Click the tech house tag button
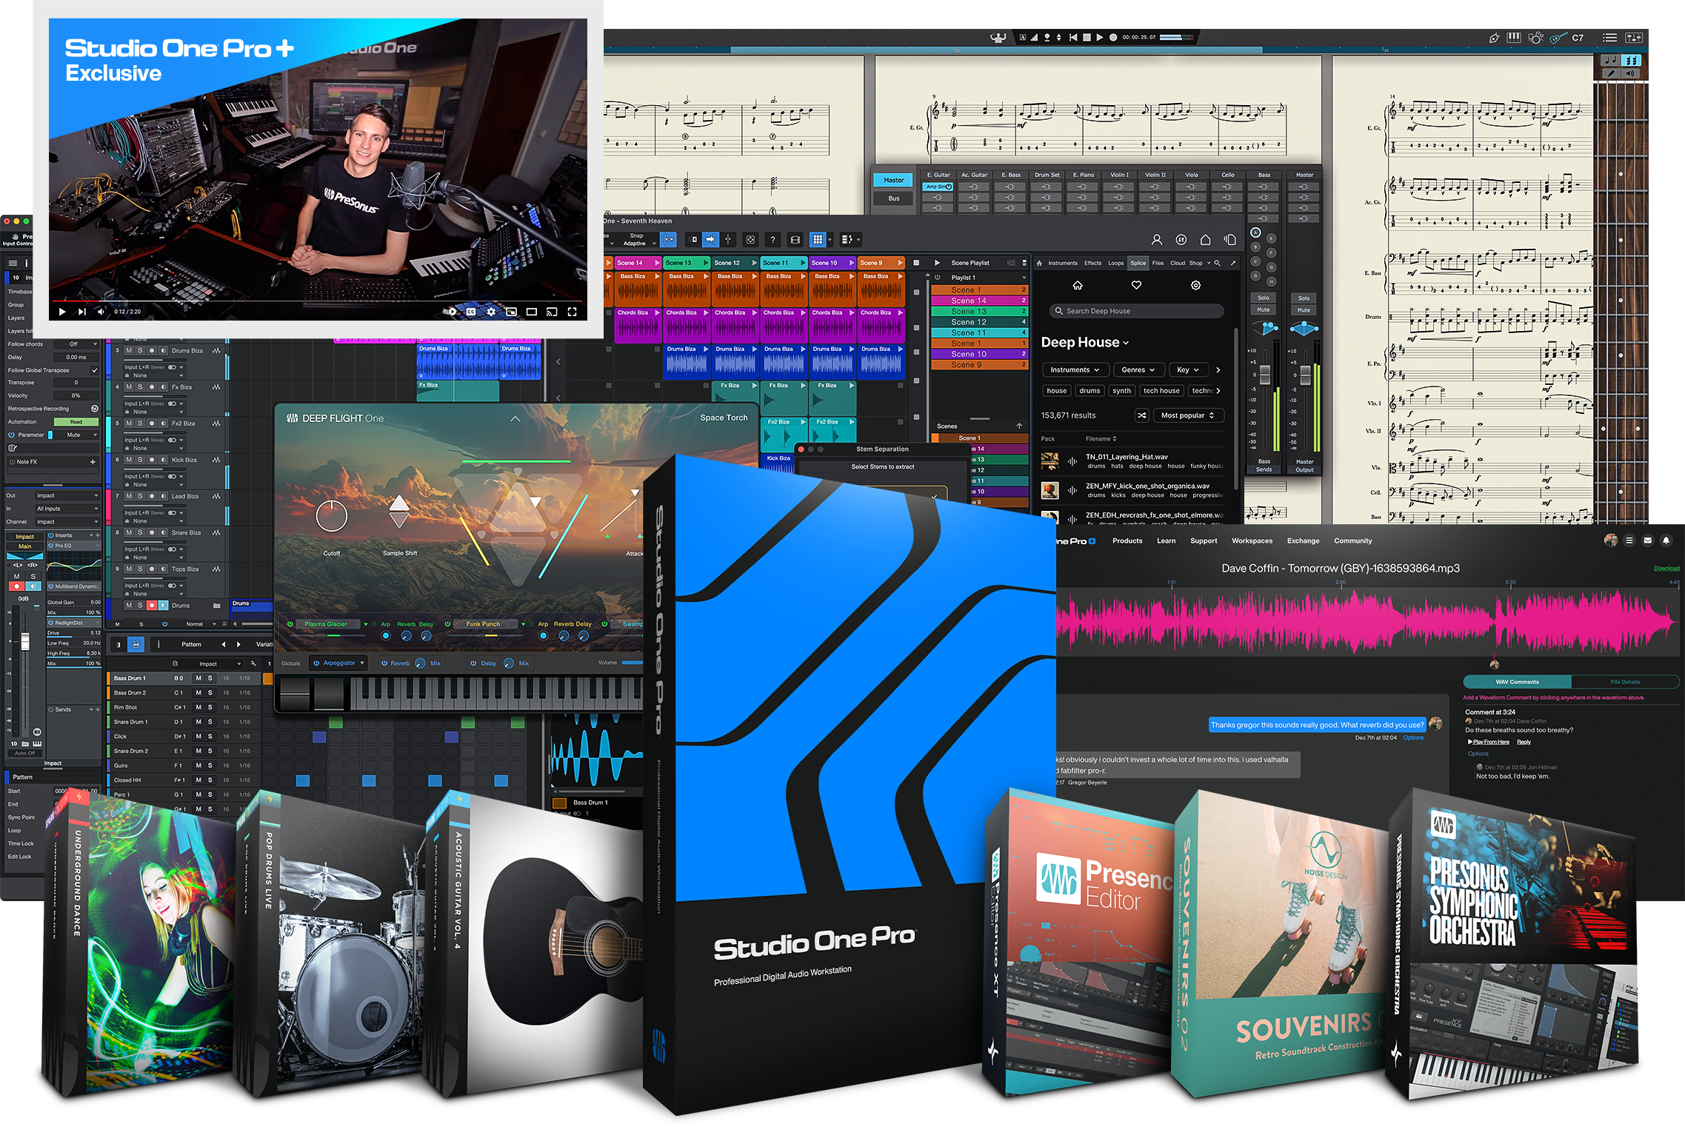 [1161, 390]
